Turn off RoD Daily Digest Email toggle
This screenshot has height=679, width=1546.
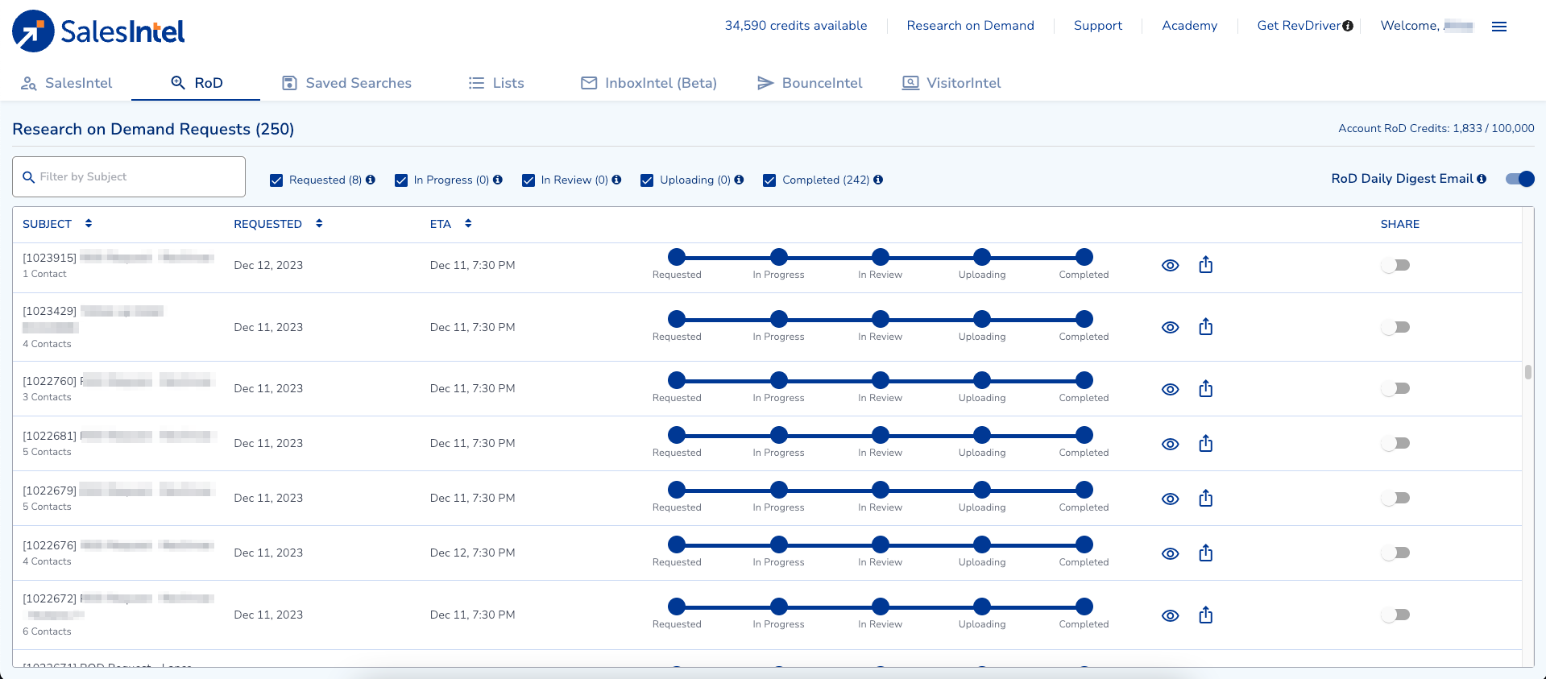click(1520, 179)
